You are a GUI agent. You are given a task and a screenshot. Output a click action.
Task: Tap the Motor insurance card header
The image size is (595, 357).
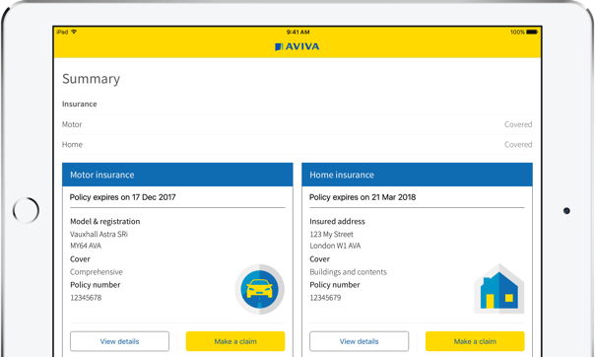click(x=177, y=175)
